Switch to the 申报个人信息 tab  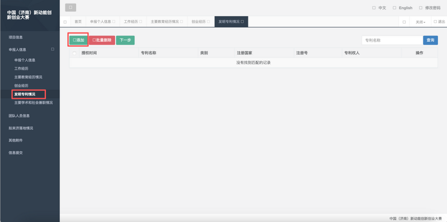tap(100, 22)
